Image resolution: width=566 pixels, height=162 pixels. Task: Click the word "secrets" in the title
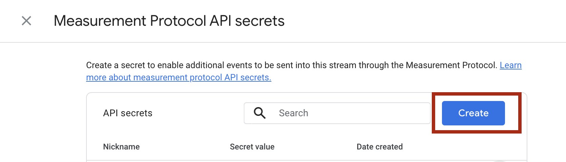click(260, 21)
